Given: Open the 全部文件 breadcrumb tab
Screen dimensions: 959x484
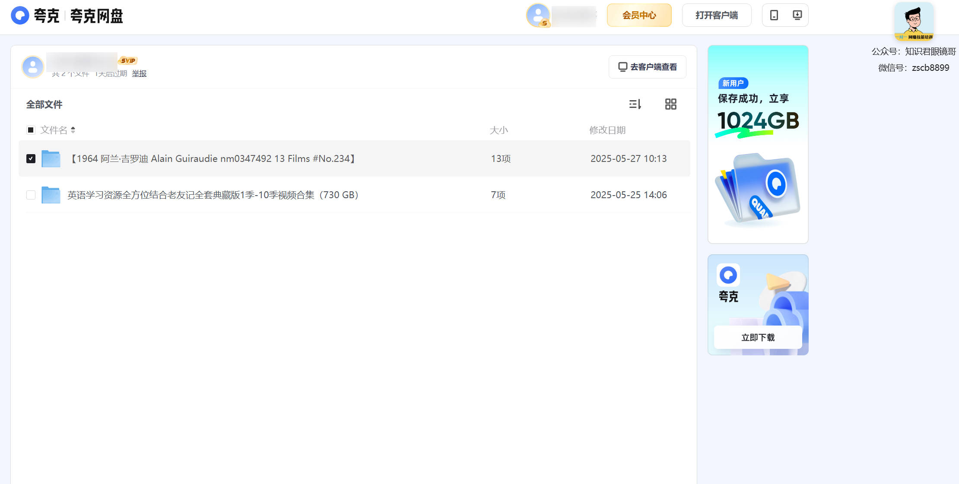Looking at the screenshot, I should (44, 104).
